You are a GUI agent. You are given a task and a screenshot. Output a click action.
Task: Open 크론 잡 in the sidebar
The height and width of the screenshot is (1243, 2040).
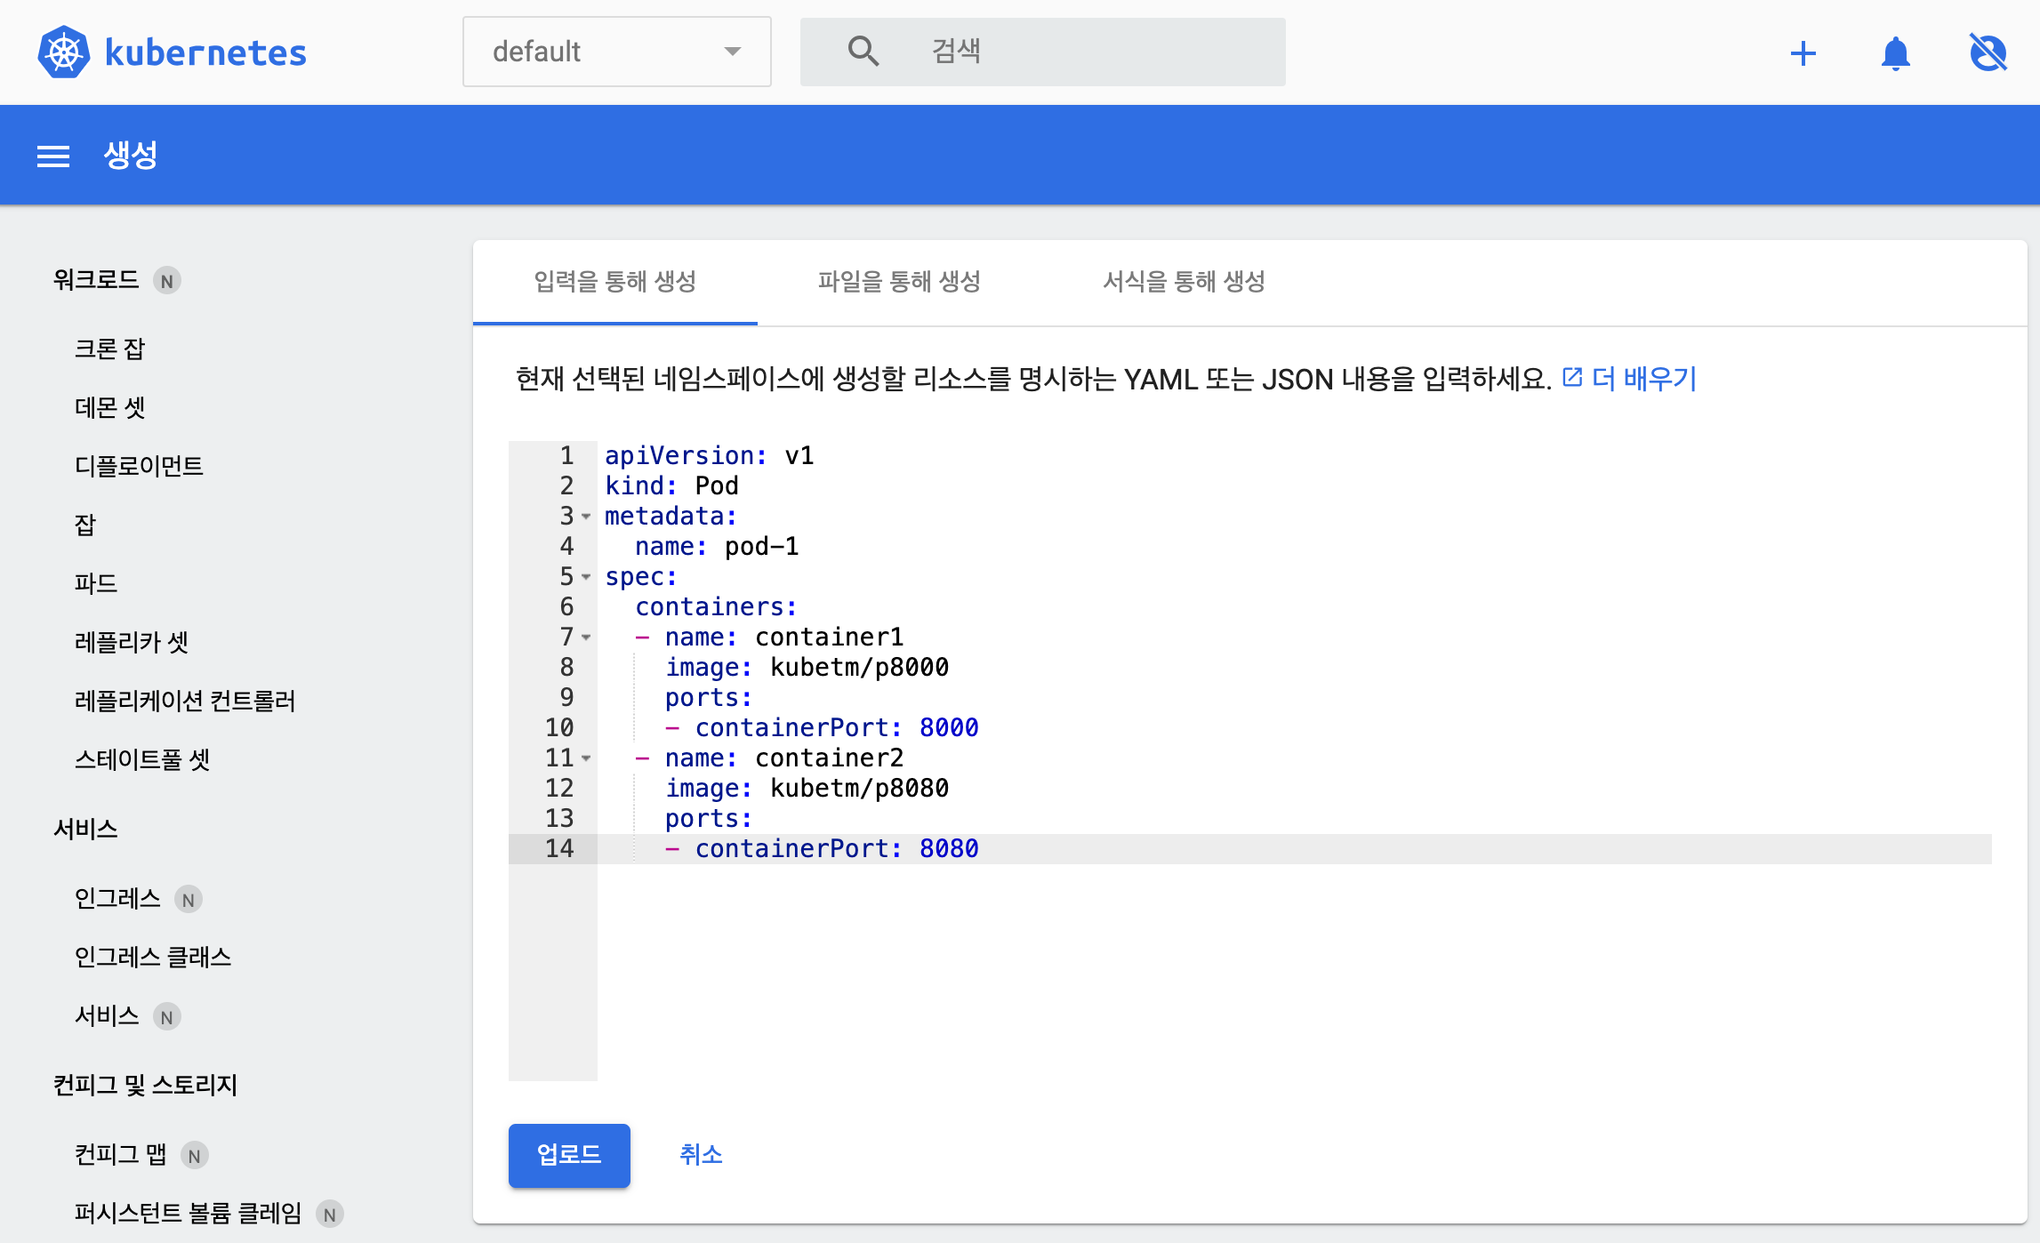coord(109,349)
